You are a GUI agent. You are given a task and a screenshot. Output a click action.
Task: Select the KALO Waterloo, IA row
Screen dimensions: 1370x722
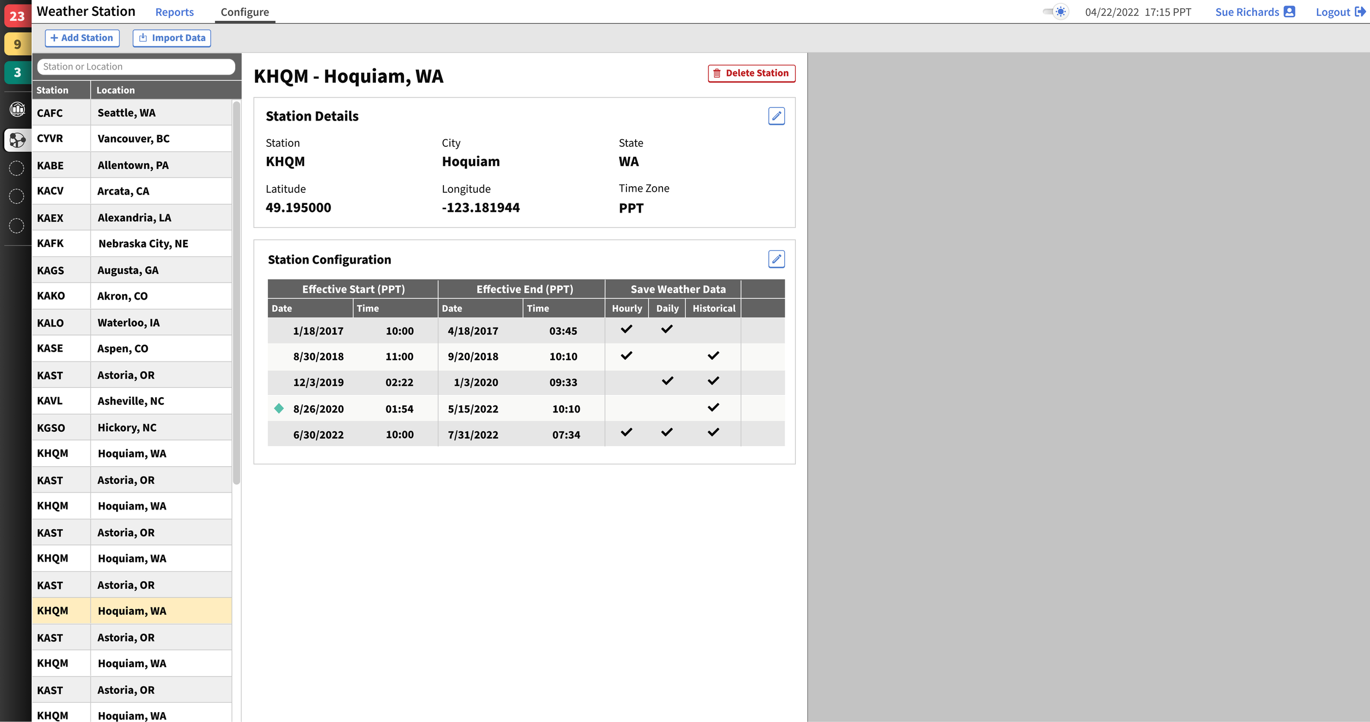pos(132,323)
